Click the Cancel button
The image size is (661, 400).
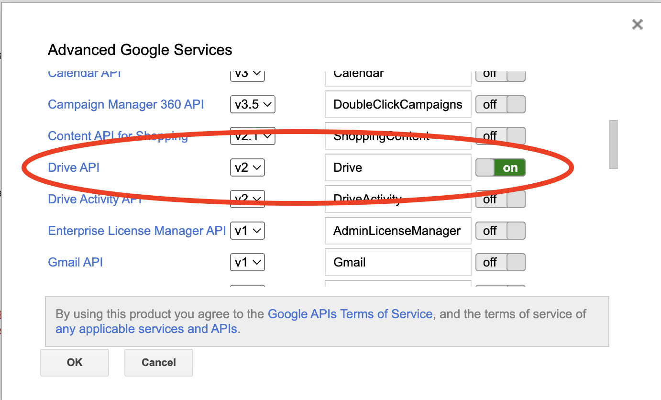[159, 362]
